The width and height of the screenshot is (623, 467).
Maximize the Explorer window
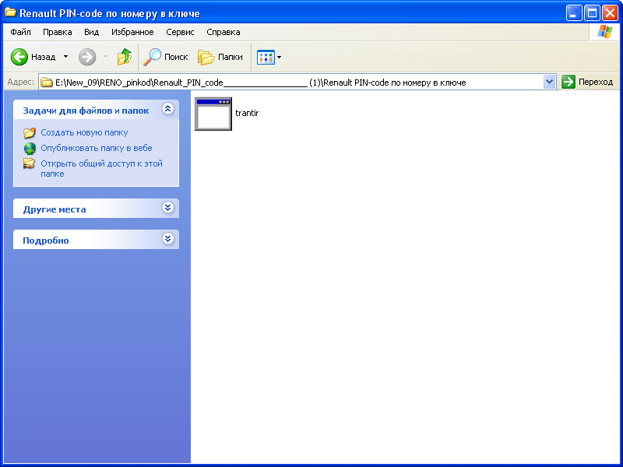coord(592,13)
